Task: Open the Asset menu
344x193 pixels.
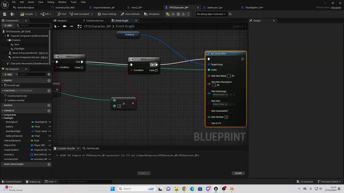Action: click(x=31, y=2)
